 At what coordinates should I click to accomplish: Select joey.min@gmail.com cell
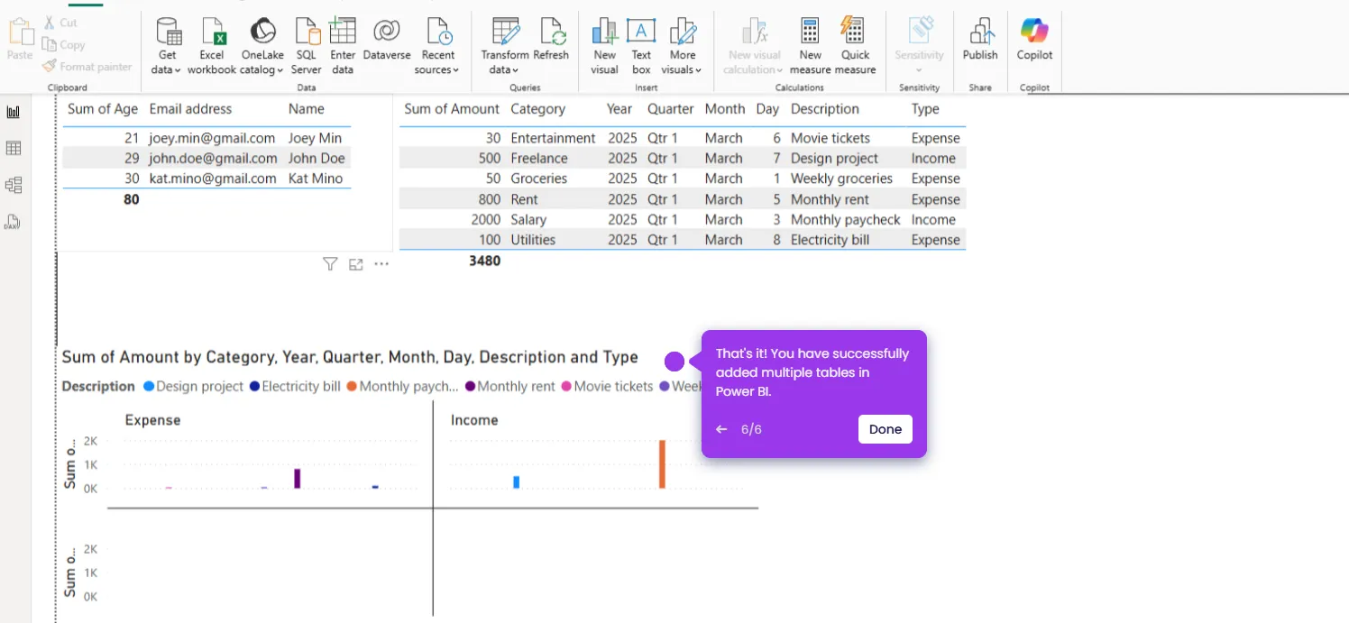pyautogui.click(x=212, y=138)
